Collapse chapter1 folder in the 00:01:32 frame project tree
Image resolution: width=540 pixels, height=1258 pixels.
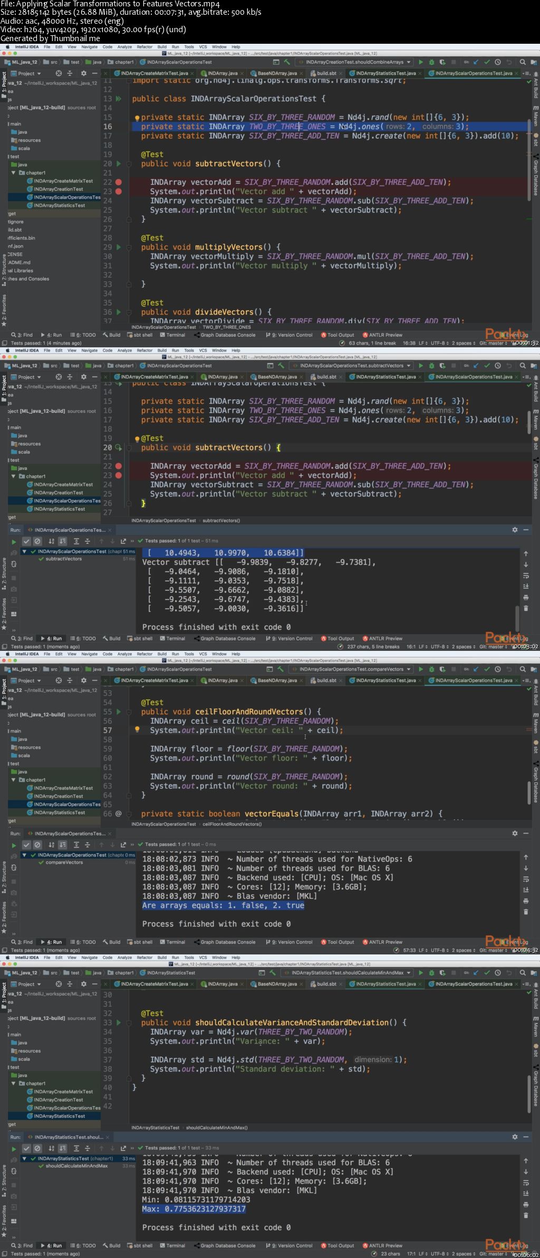14,173
